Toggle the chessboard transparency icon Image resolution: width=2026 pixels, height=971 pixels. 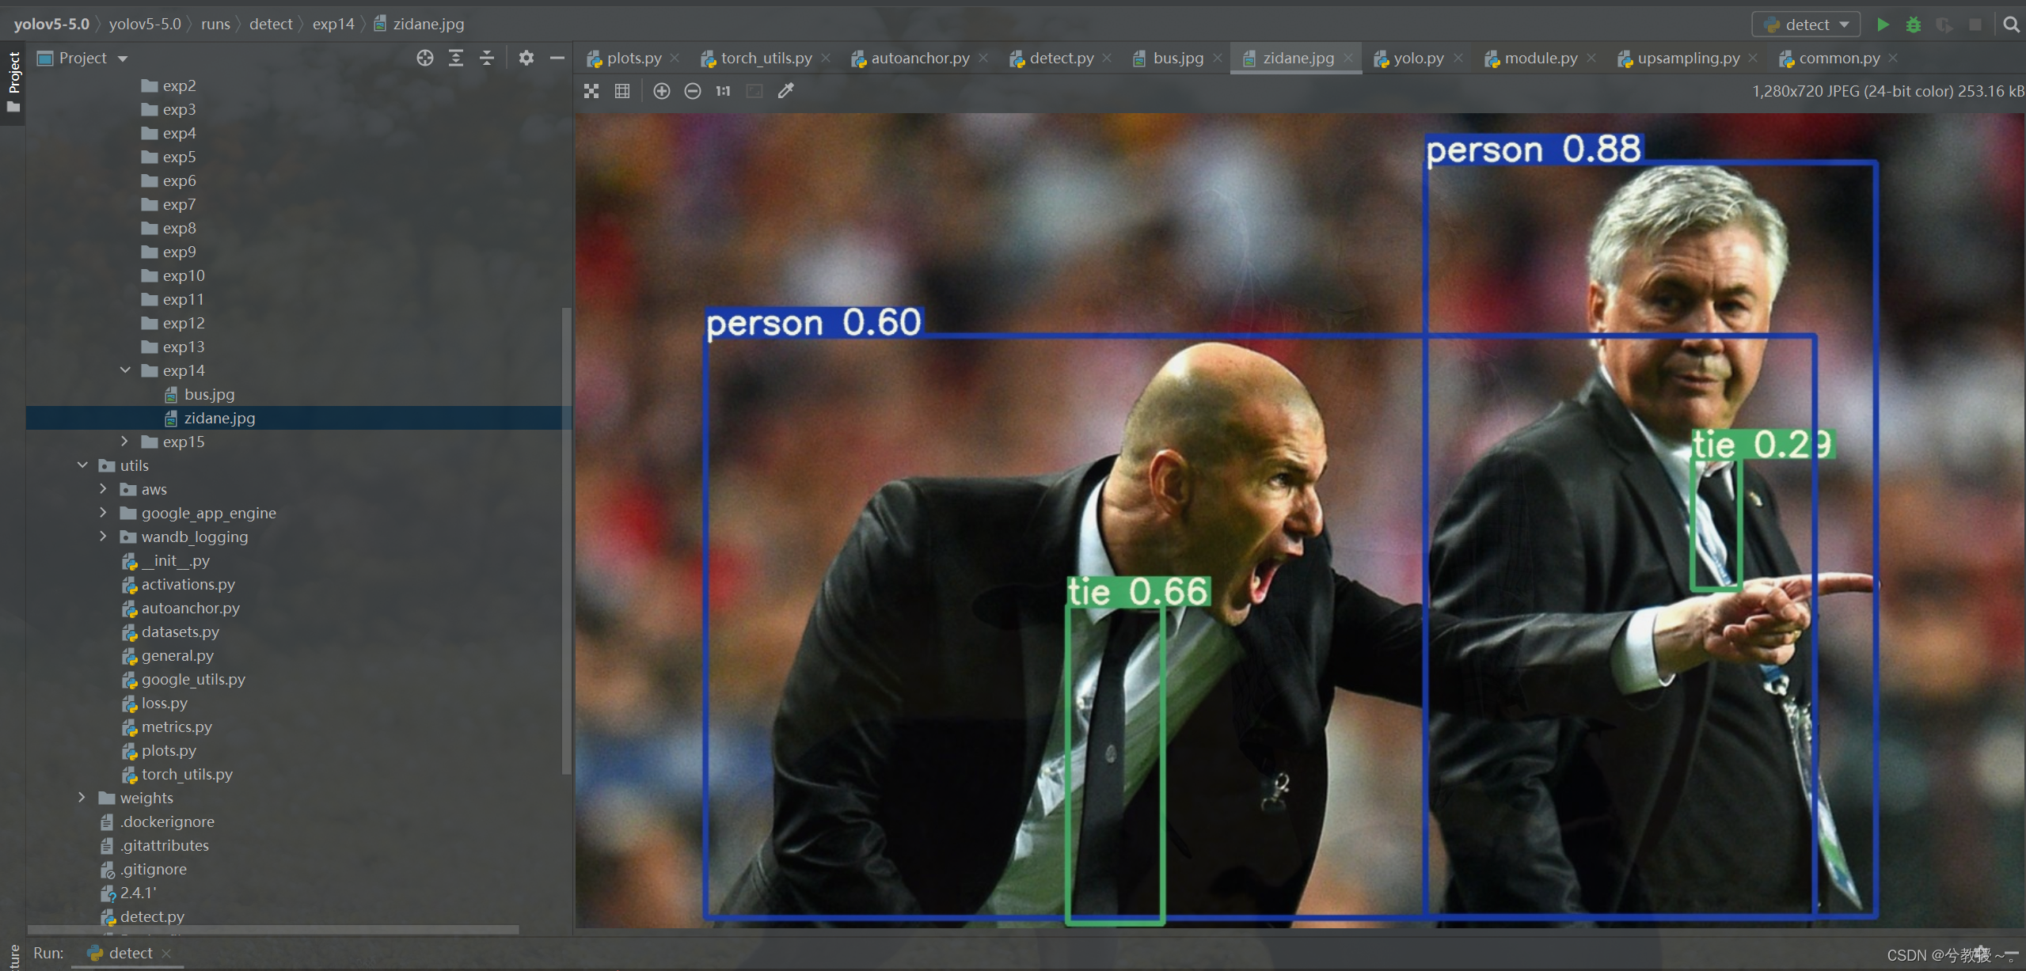pos(591,91)
